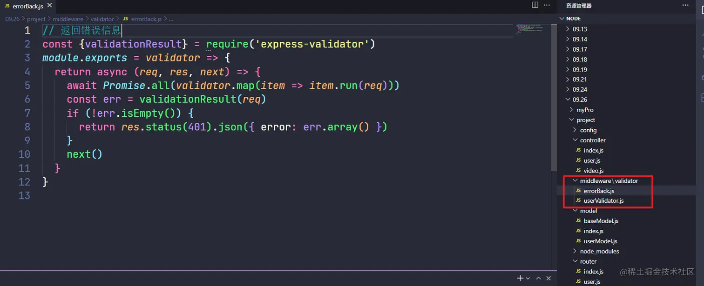Viewport: 704px width, 286px height.
Task: Select the errorBack.js editor tab
Action: (28, 6)
